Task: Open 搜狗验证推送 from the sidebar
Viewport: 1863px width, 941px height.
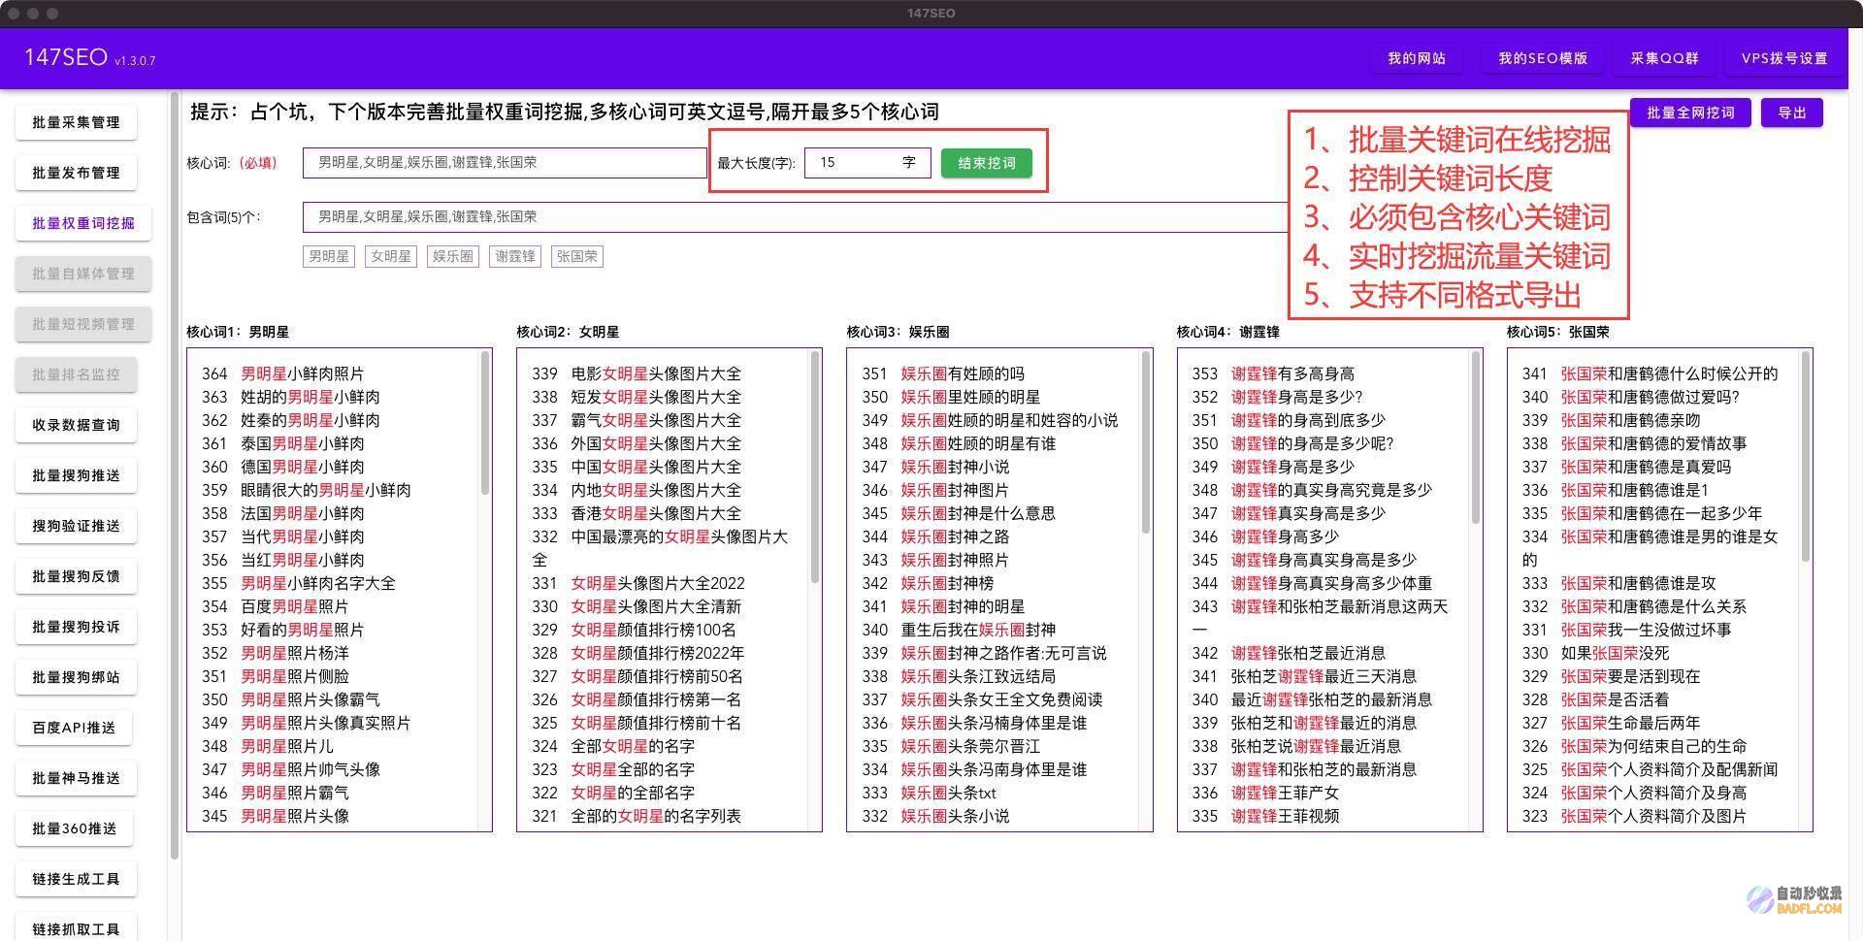Action: (76, 526)
